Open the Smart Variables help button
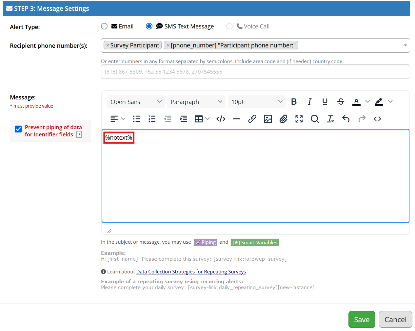The height and width of the screenshot is (331, 415). (255, 242)
